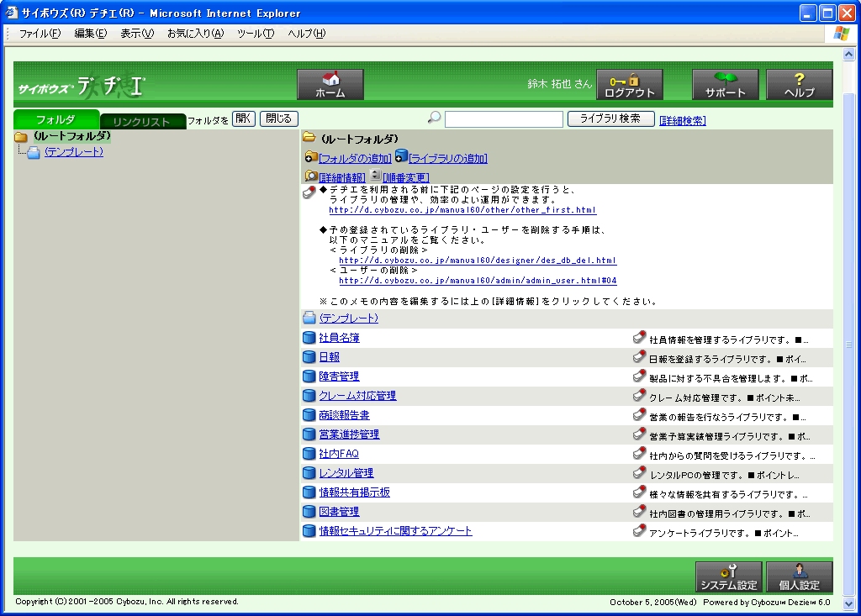Click the library search text field

pyautogui.click(x=504, y=119)
